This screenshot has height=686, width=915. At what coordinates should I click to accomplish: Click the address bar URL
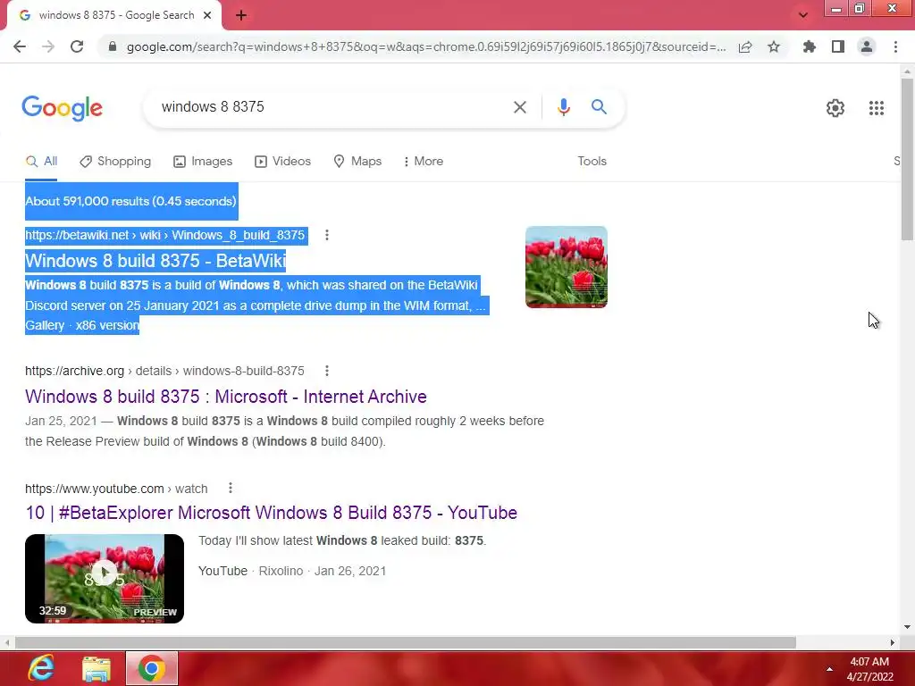(426, 46)
